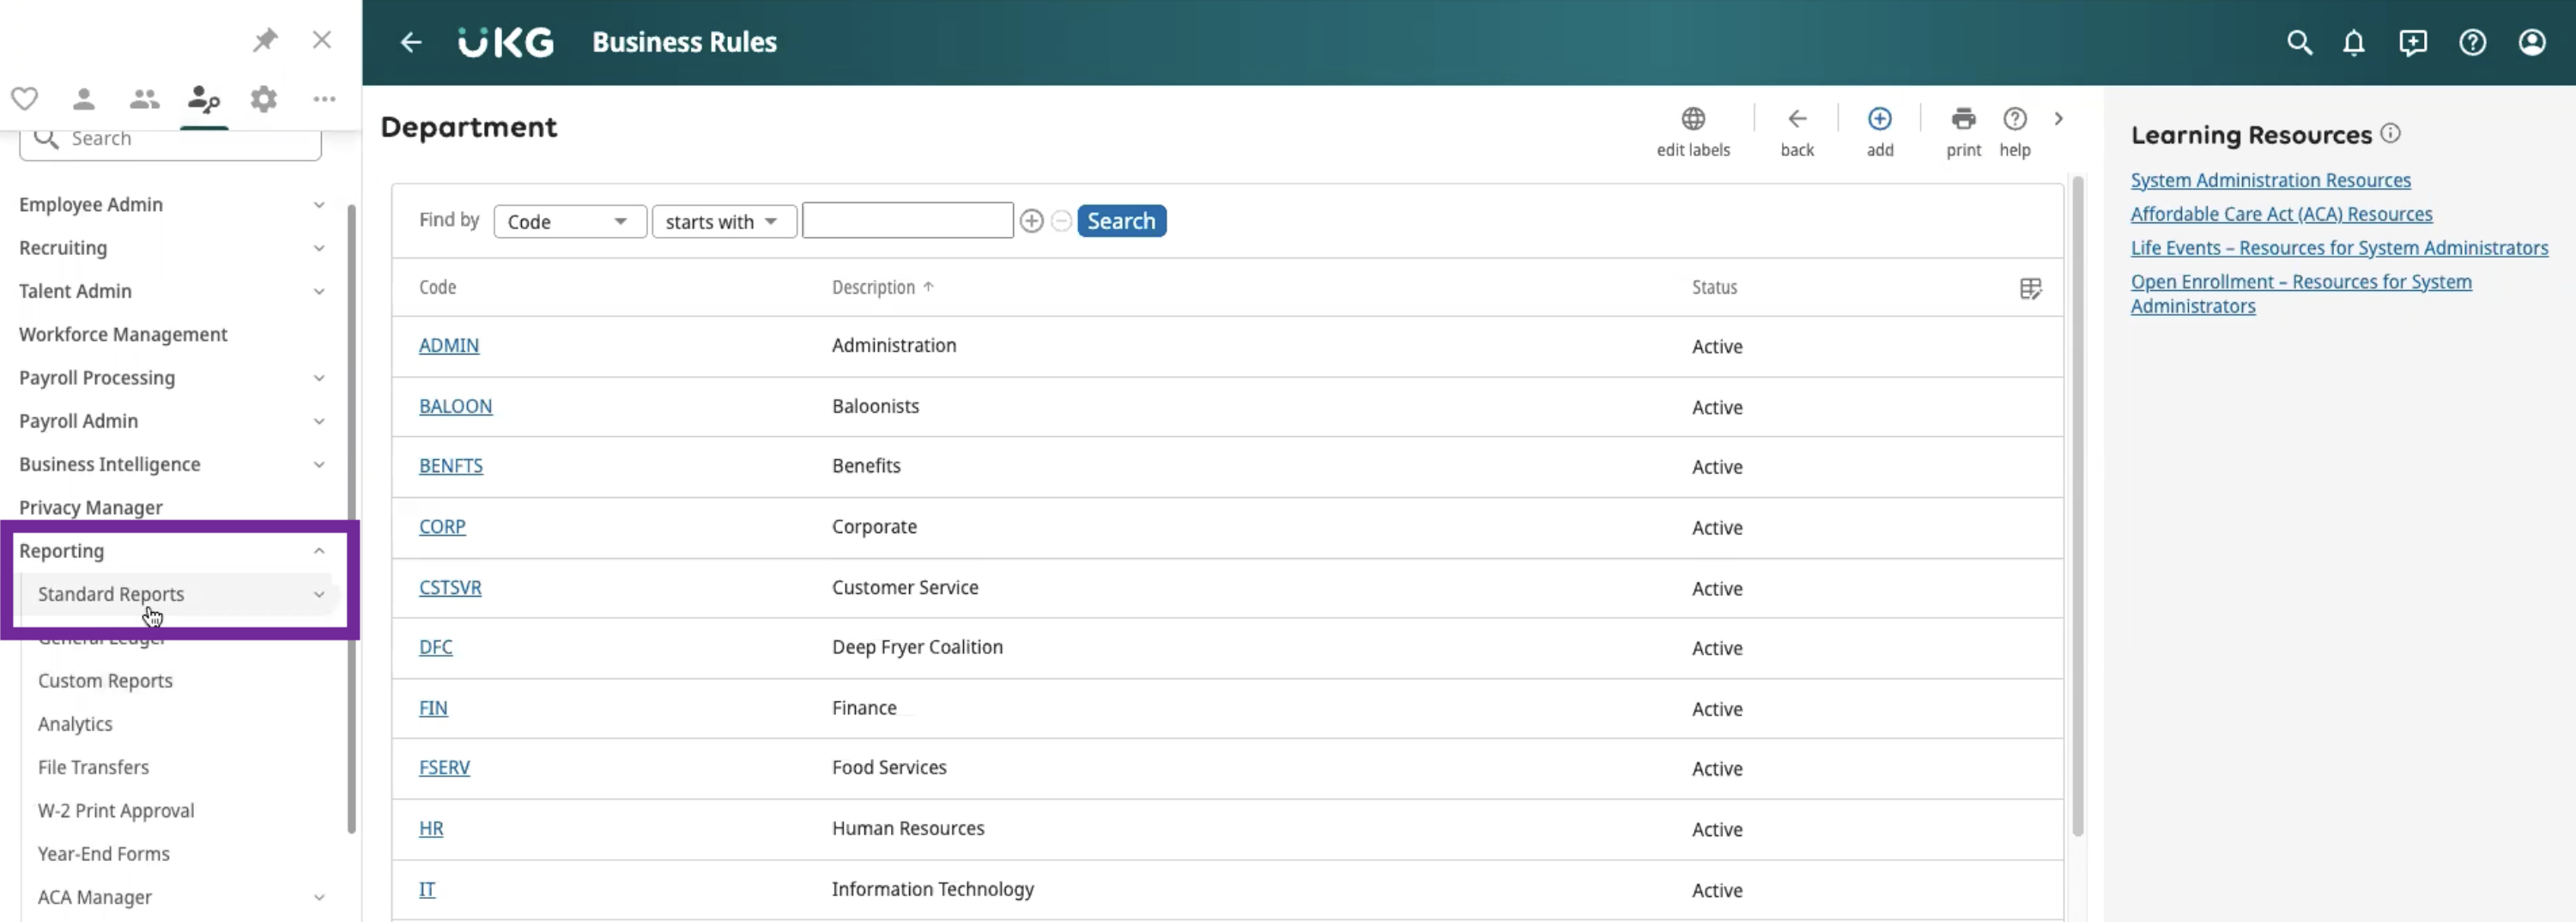Image resolution: width=2576 pixels, height=922 pixels.
Task: Open the favorites heart tab
Action: click(x=25, y=99)
